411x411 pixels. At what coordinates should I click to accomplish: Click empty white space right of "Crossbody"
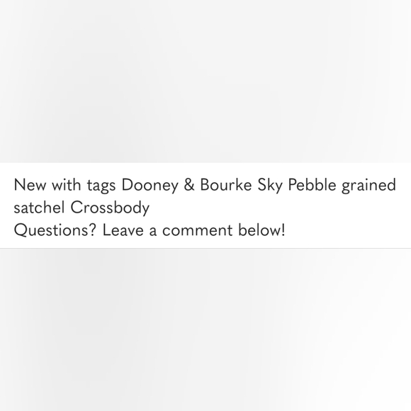[x=278, y=208]
